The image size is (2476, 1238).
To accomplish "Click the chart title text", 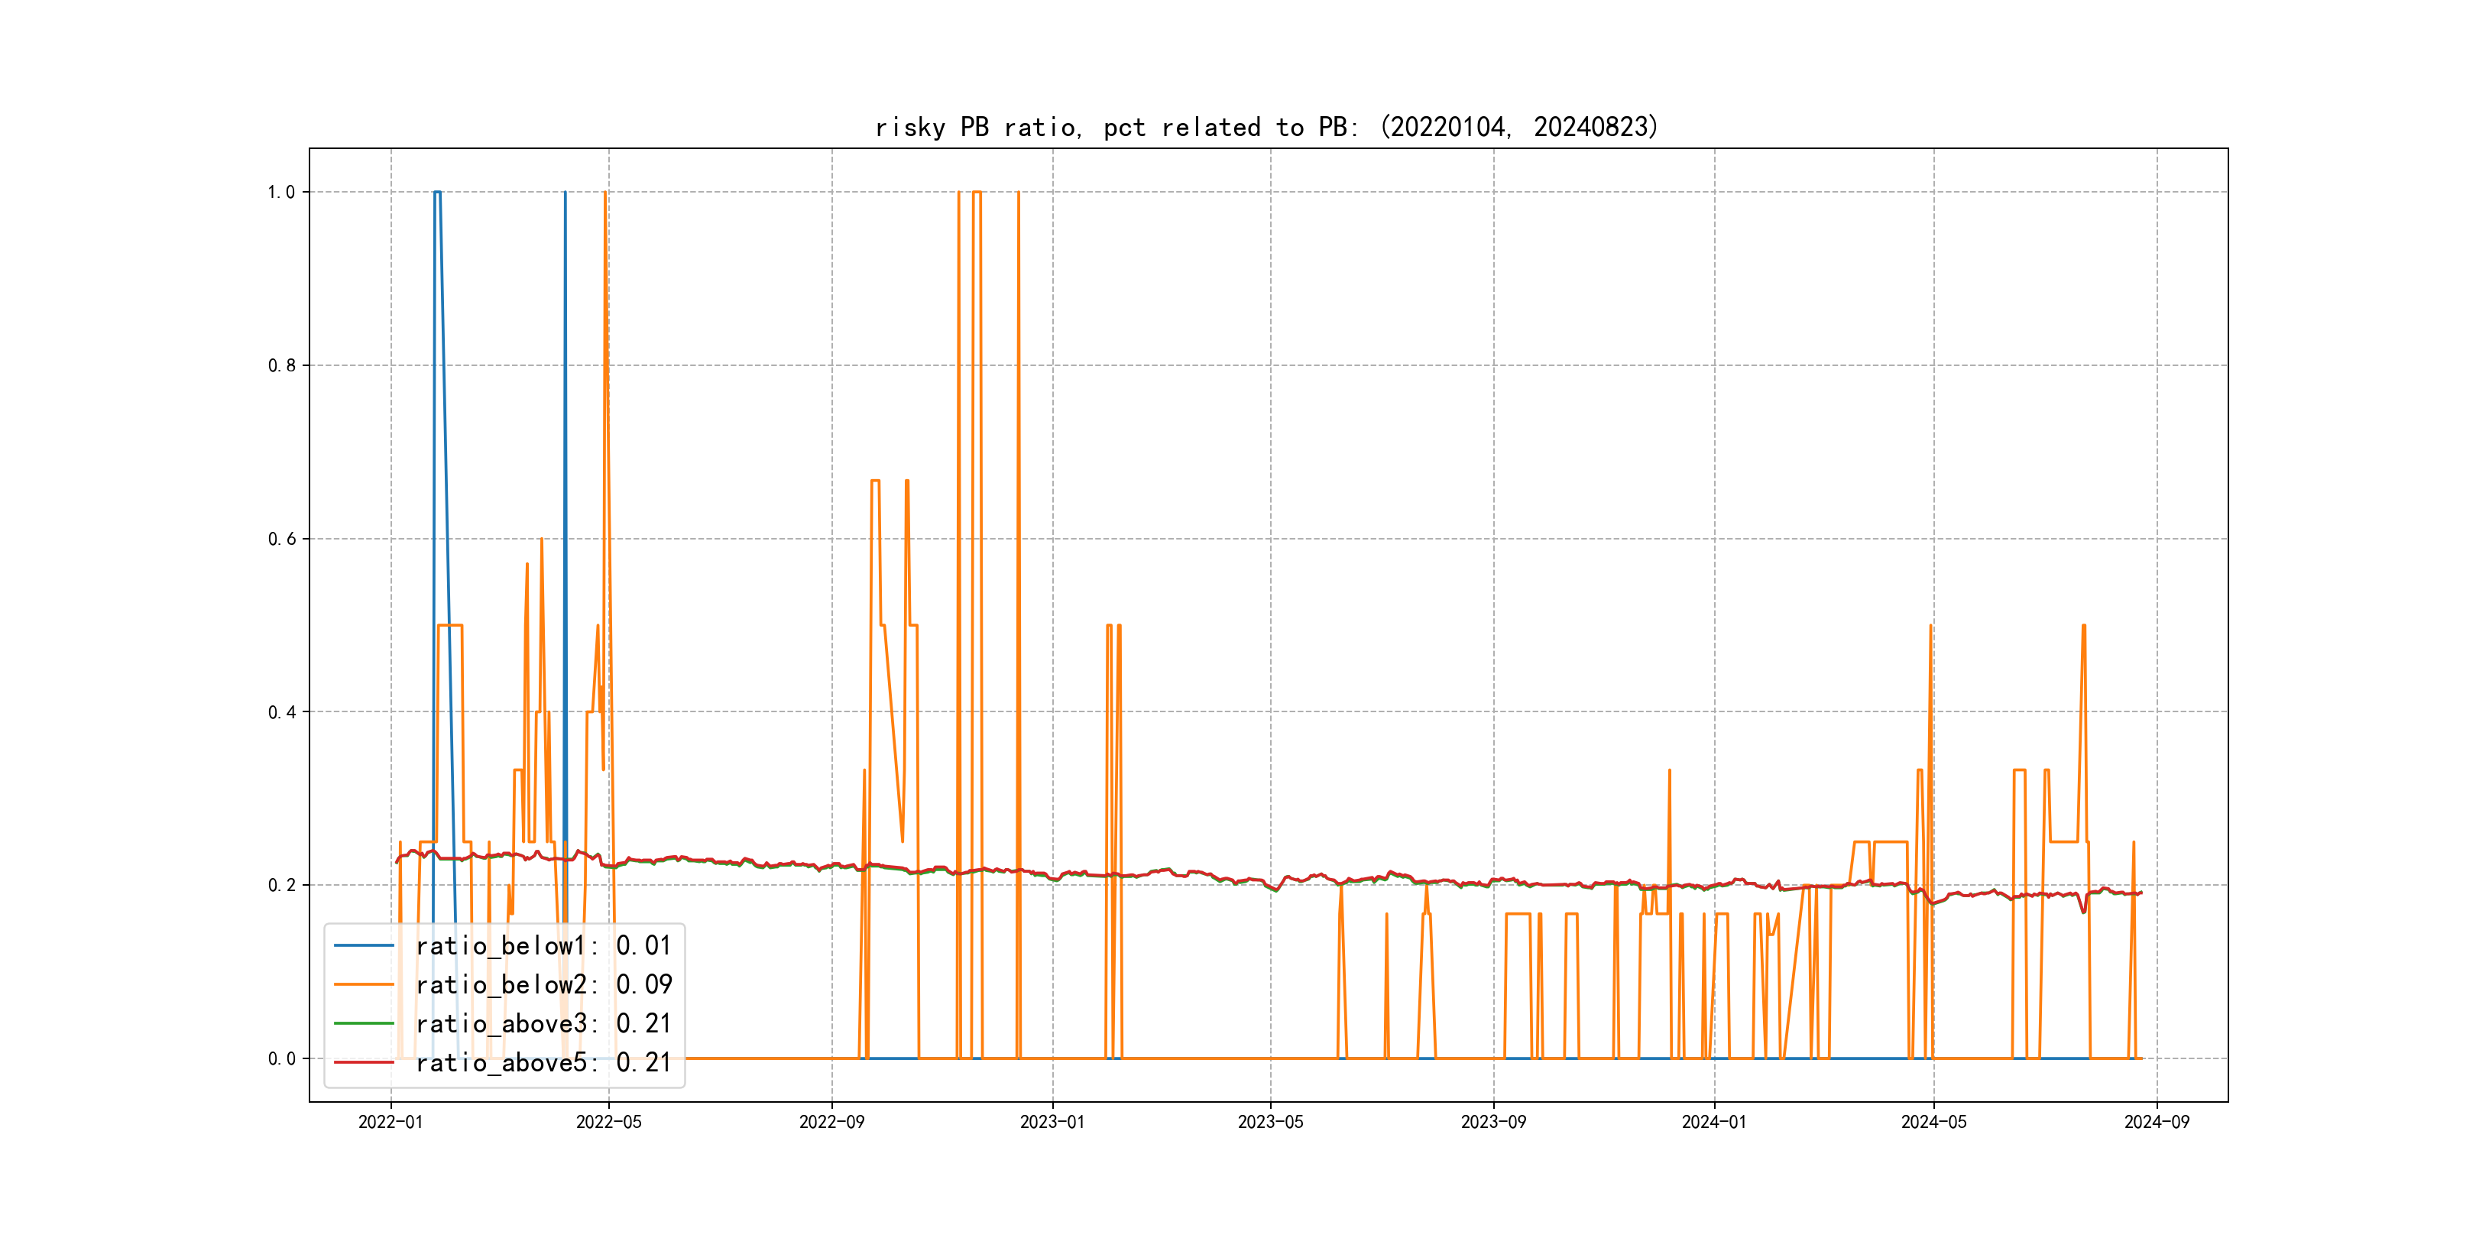I will coord(1266,127).
